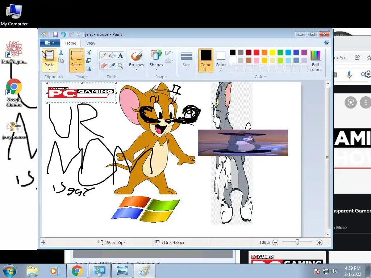Select Color 1 foreground button
This screenshot has height=278, width=371.
click(205, 60)
